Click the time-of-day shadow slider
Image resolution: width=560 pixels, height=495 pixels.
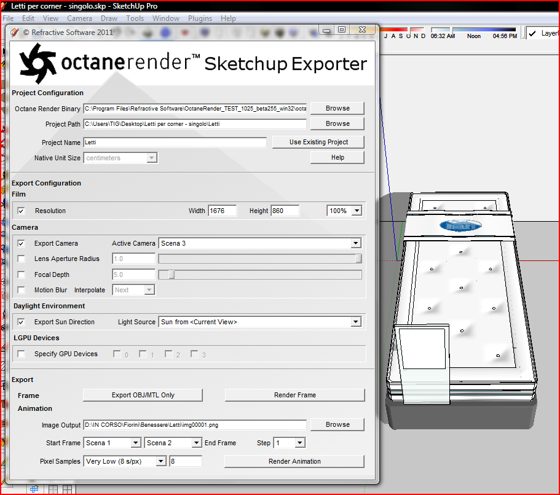[473, 29]
